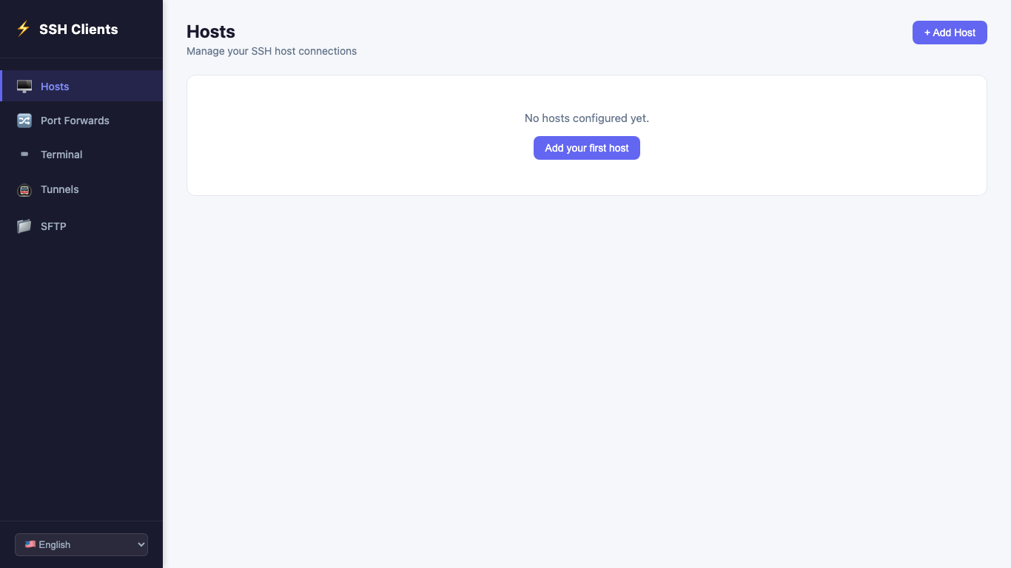
Task: Click 'Manage your SSH host connections' subtitle
Action: [272, 51]
